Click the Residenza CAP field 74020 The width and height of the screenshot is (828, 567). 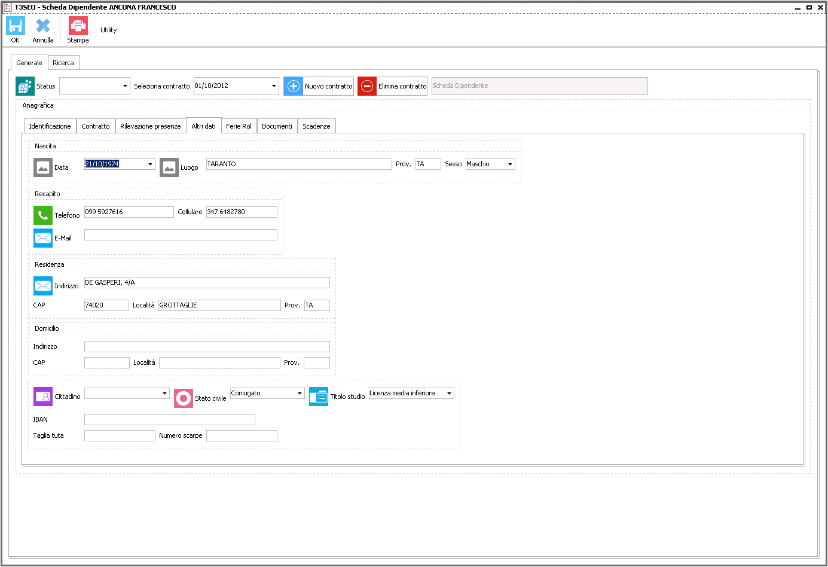pos(106,305)
